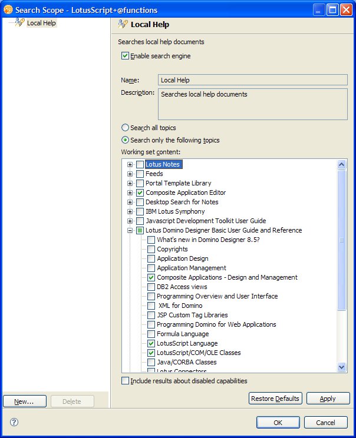Click scroll up arrow of working set list
Viewport: 356px width, 438px height.
341,164
